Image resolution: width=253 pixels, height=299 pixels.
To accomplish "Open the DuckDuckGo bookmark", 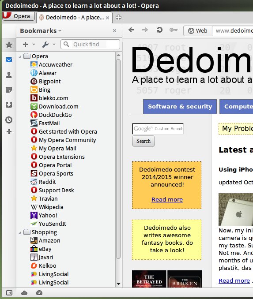I will (x=51, y=115).
